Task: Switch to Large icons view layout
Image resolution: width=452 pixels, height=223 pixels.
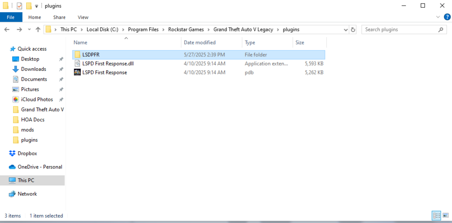Action: [x=445, y=215]
